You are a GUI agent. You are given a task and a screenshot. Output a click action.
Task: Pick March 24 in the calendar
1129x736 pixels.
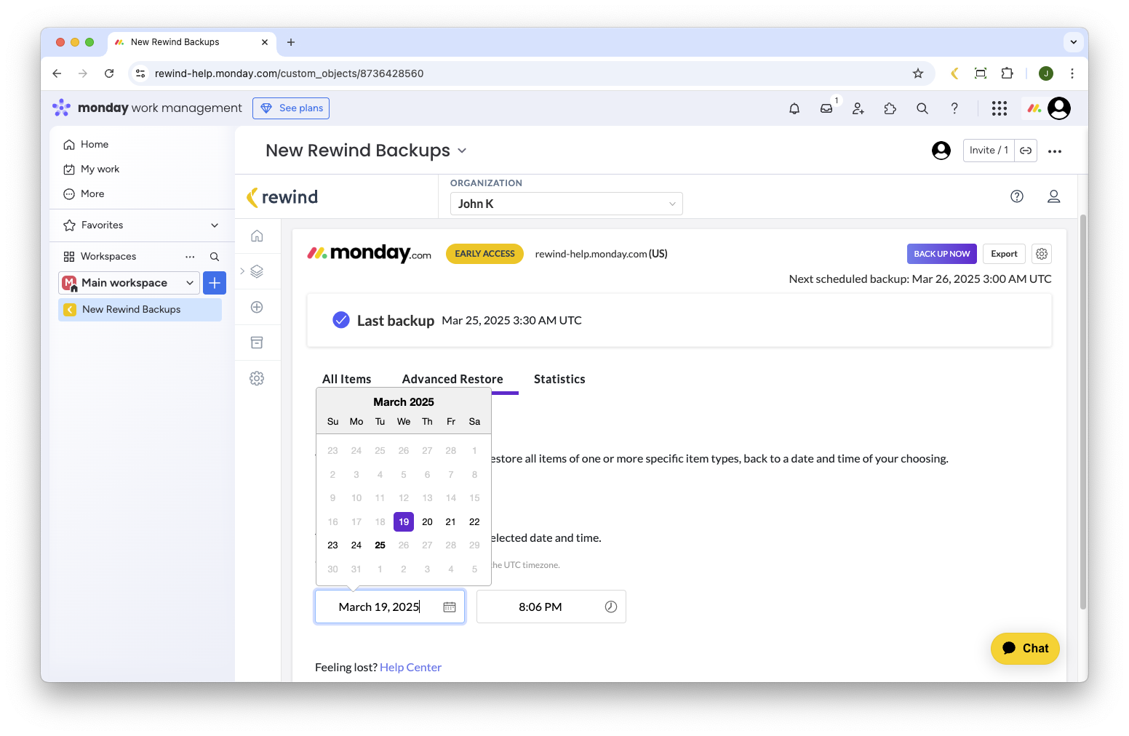[x=356, y=545]
